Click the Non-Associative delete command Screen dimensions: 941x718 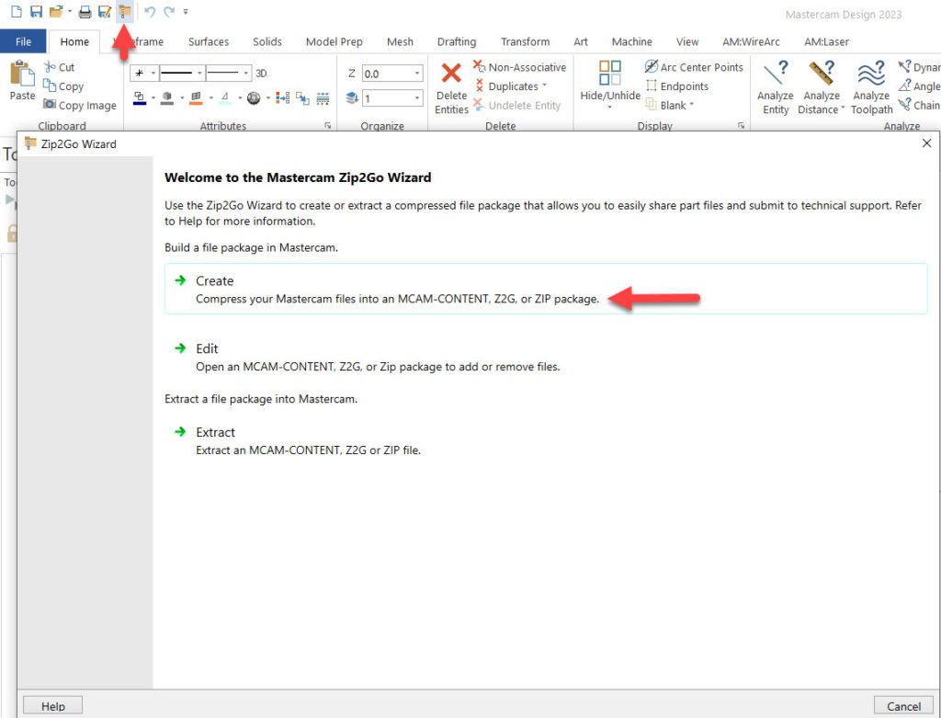coord(520,67)
